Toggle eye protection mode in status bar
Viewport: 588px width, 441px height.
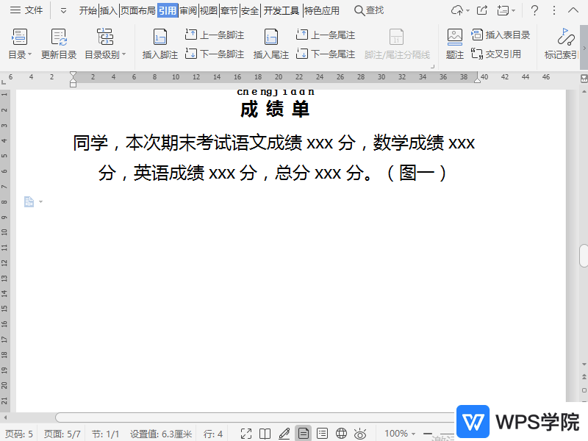tap(360, 434)
